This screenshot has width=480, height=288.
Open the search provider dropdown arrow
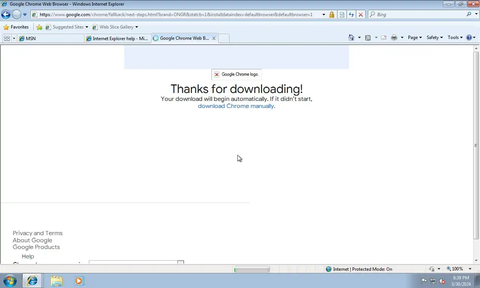(x=475, y=14)
